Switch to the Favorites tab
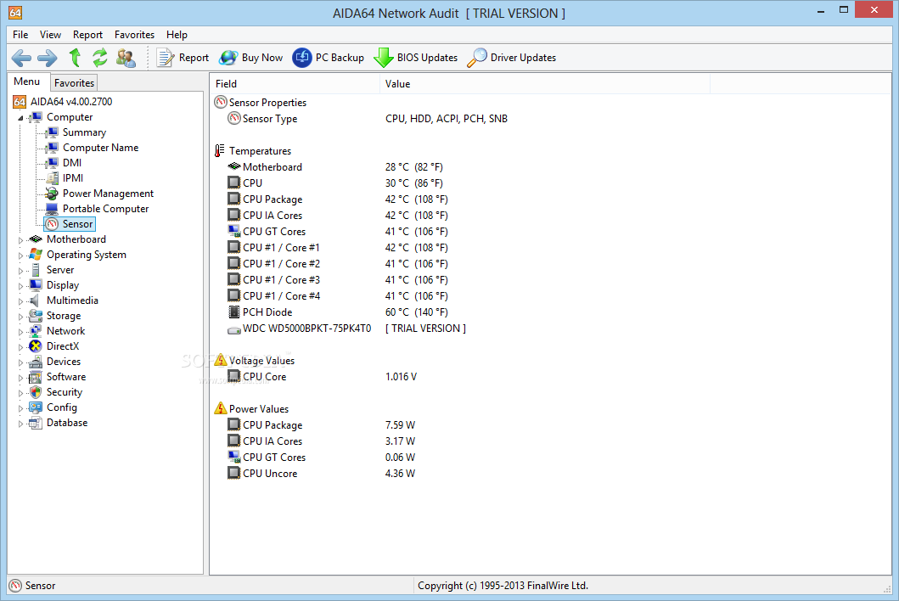Image resolution: width=899 pixels, height=601 pixels. (x=74, y=83)
